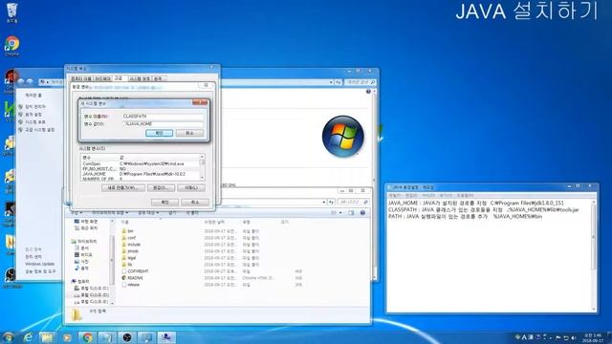Click 취소 in environment variables dialog
Image resolution: width=612 pixels, height=344 pixels.
pos(195,202)
